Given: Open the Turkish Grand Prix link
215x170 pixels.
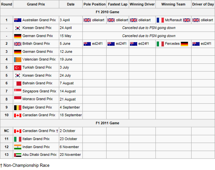Looking at the screenshot, I should click(x=37, y=67).
